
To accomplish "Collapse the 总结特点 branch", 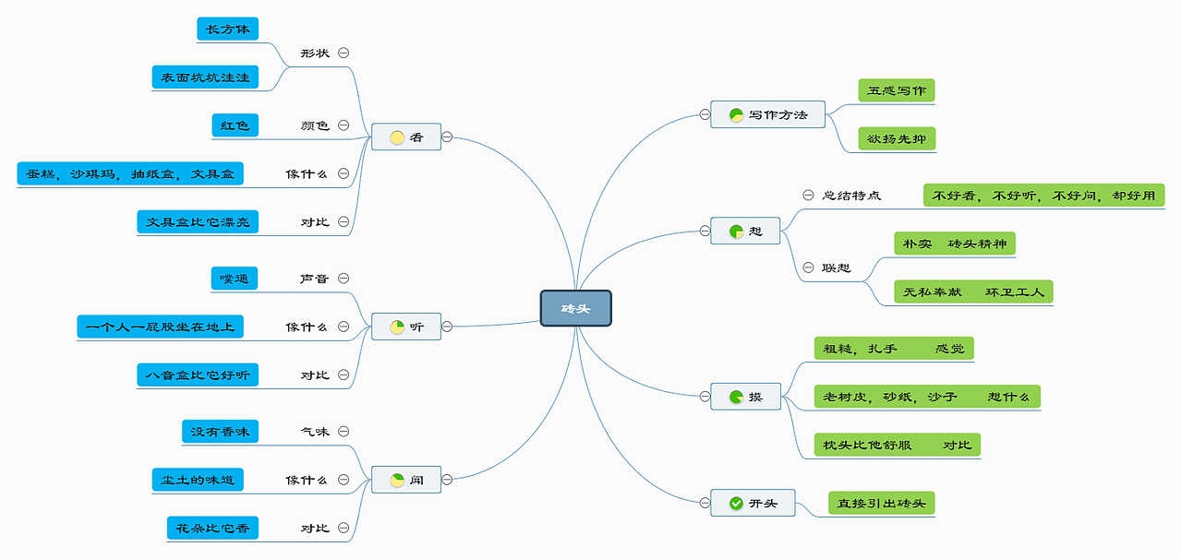I will click(x=808, y=196).
